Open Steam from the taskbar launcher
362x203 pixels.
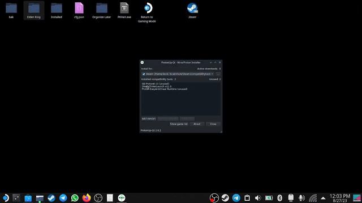[x=51, y=198]
